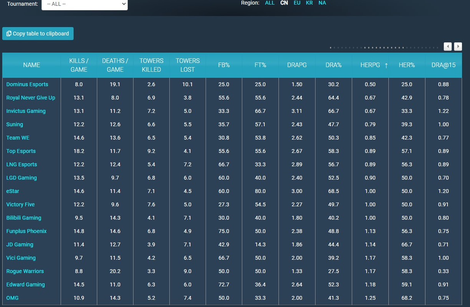Open Top Esports team link

(21, 151)
